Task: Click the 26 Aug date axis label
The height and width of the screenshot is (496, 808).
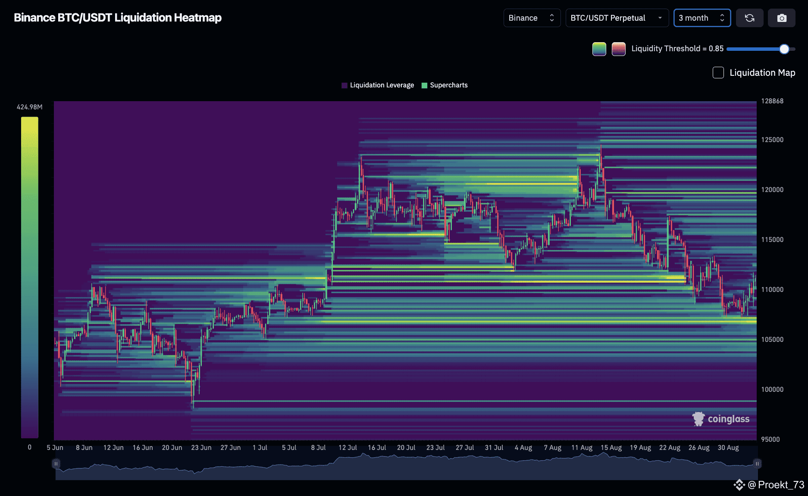Action: click(699, 448)
